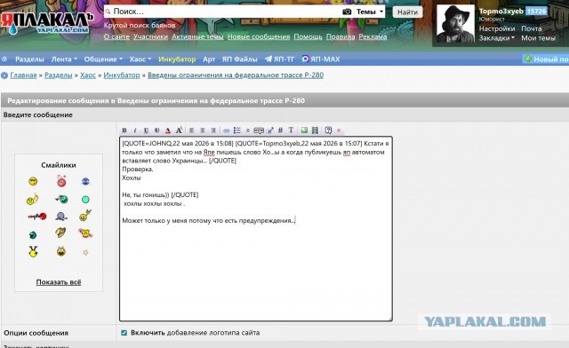Screen dimensions: 569x348
Task: Click the user avatar thumbnail
Action: pyautogui.click(x=455, y=24)
